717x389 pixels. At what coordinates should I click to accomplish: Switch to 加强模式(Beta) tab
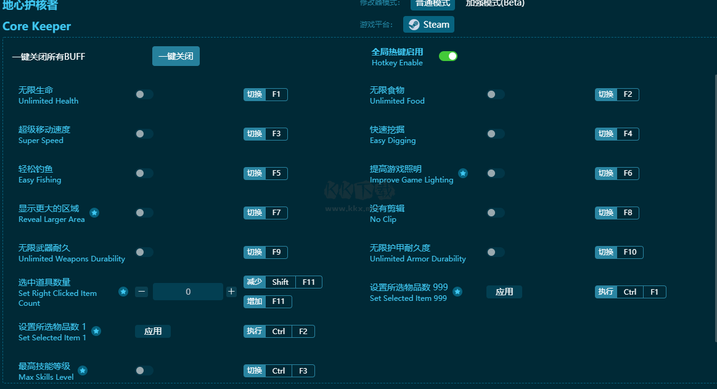[495, 4]
